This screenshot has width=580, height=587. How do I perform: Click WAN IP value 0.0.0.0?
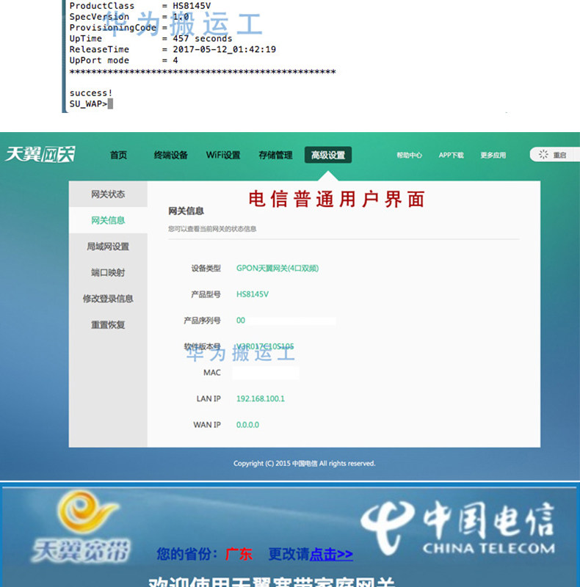pyautogui.click(x=247, y=425)
